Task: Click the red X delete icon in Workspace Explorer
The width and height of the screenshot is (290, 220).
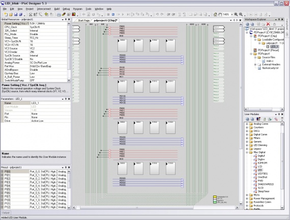Action: point(268,24)
